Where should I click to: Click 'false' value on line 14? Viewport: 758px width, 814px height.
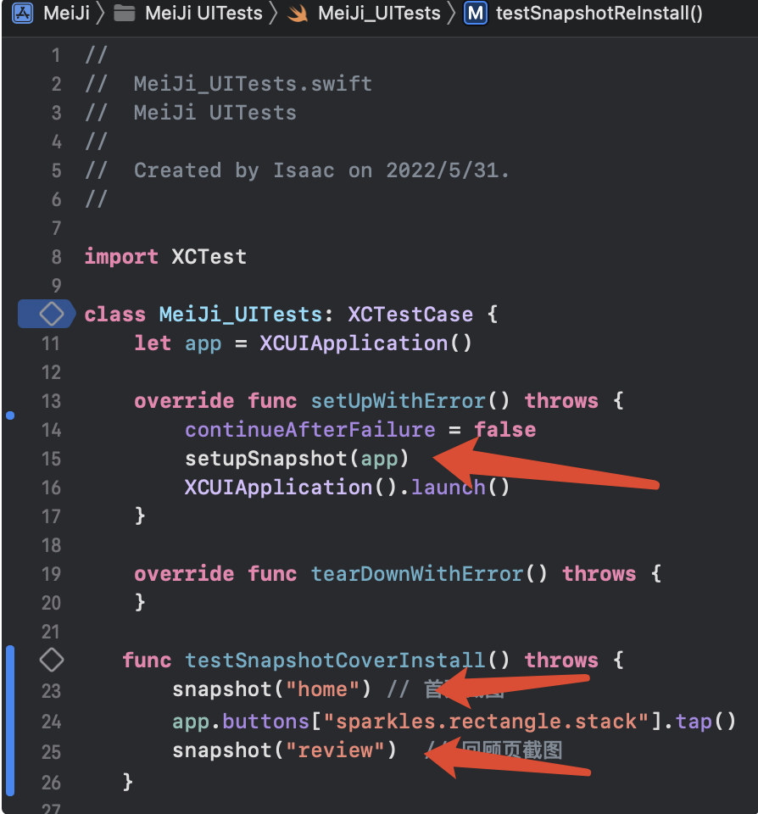(x=504, y=430)
